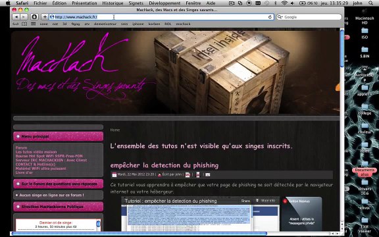
Task: Open Macintosh HD on the desktop
Action: 365,17
